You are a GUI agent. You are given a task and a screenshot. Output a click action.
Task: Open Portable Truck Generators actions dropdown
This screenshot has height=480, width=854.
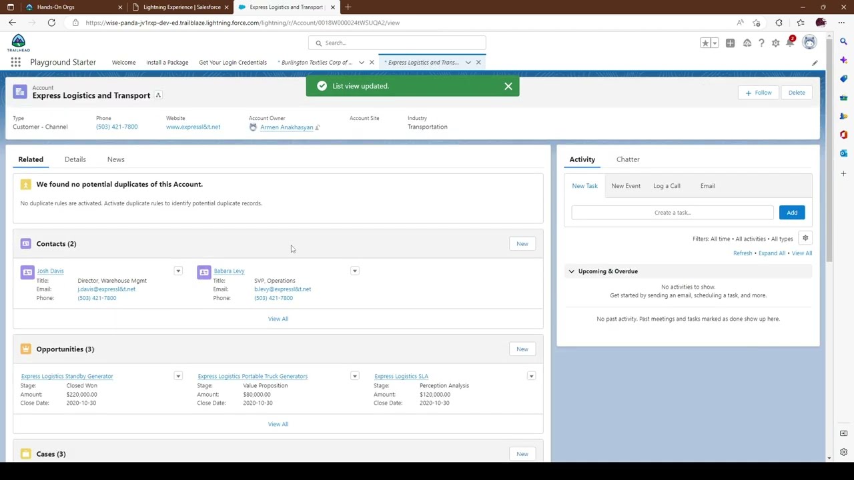(x=355, y=377)
